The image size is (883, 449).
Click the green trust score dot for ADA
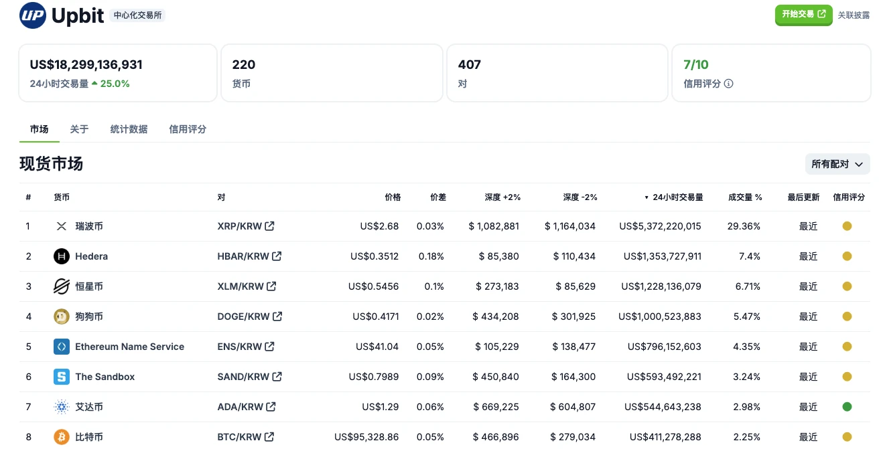coord(847,407)
